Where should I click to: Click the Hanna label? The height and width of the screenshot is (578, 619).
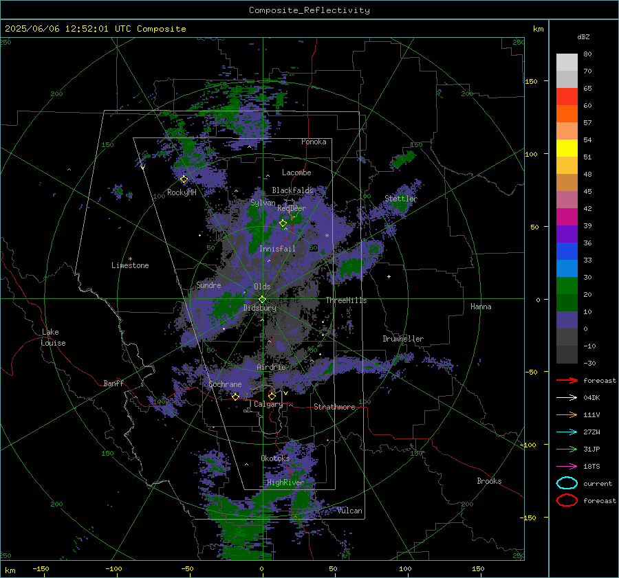pos(481,307)
